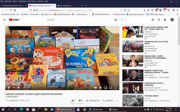Open the Eszközök menu
180x112 pixels.
coord(40,1)
